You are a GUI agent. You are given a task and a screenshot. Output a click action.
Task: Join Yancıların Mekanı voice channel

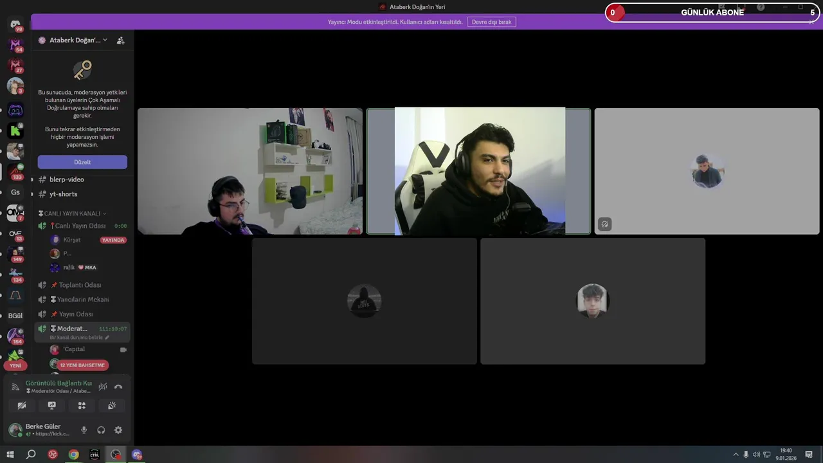82,300
